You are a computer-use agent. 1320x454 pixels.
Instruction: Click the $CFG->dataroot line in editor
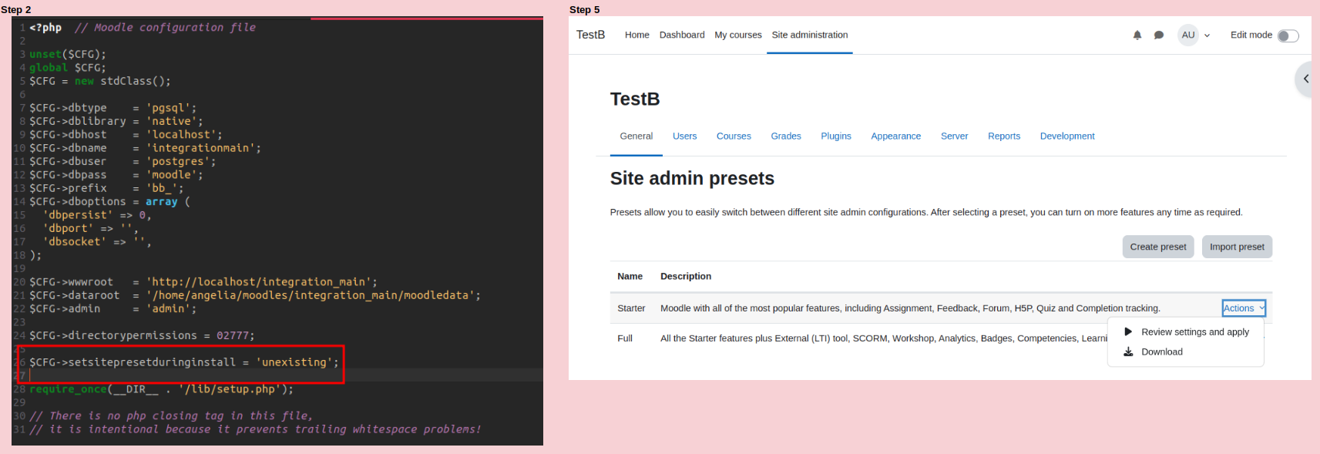[x=254, y=295]
